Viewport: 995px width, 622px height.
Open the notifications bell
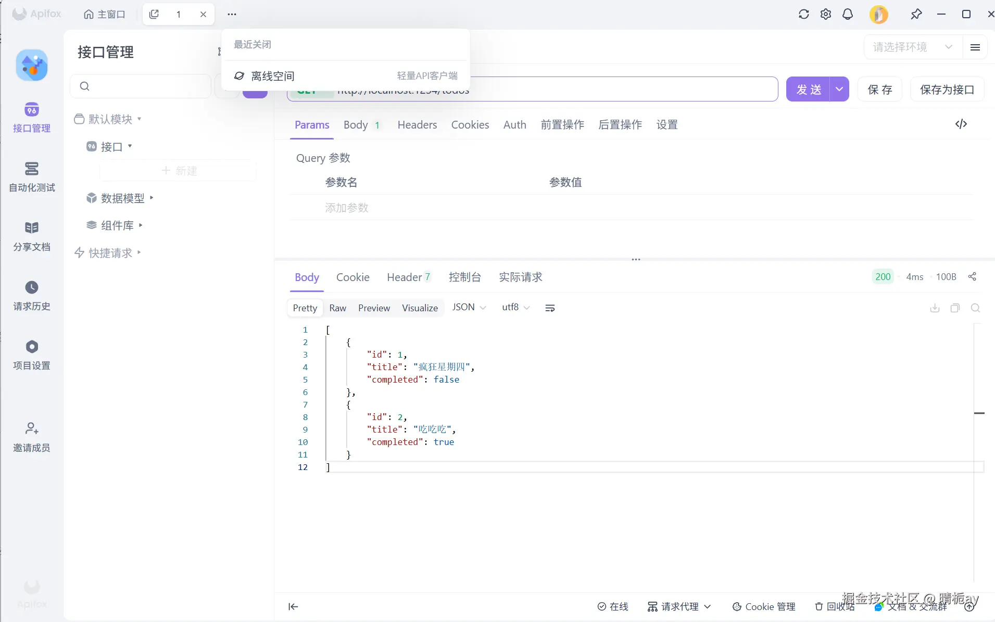848,14
